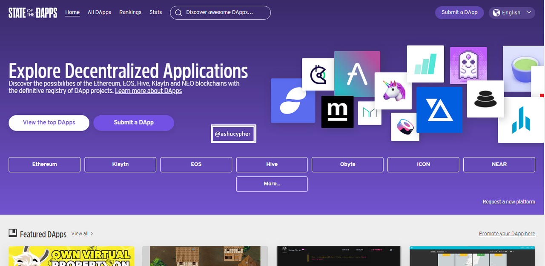
Task: Follow Request a new platform link
Action: coord(509,202)
